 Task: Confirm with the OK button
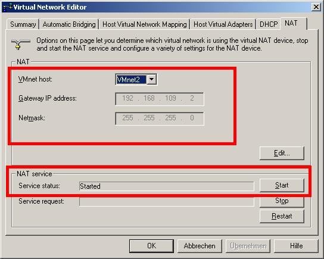tap(151, 246)
